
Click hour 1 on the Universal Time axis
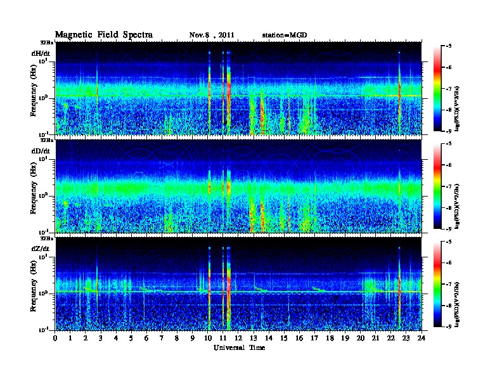click(70, 338)
